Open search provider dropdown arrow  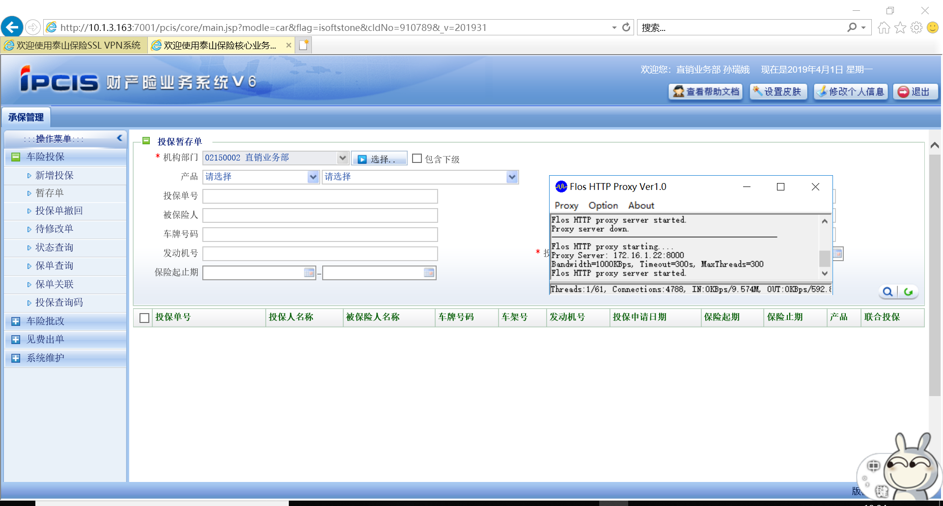coord(863,27)
